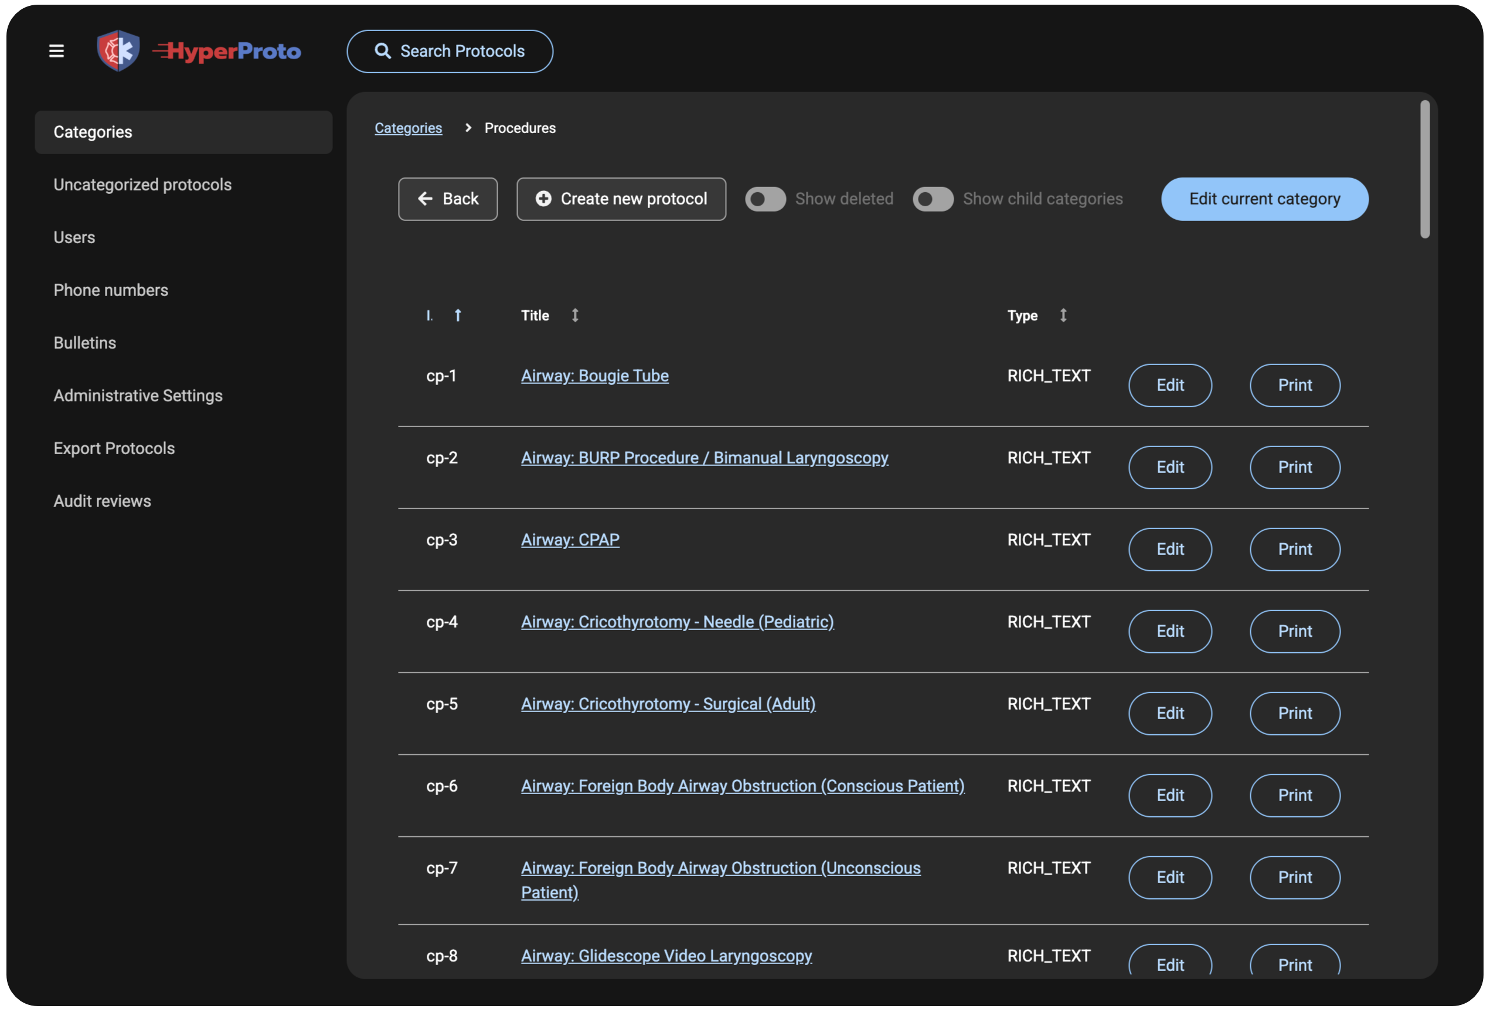The image size is (1490, 1012).
Task: Go to Users in sidebar
Action: point(183,237)
